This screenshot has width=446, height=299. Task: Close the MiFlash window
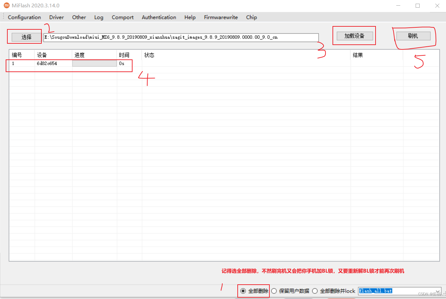tap(437, 6)
